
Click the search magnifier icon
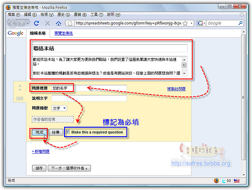(240, 23)
